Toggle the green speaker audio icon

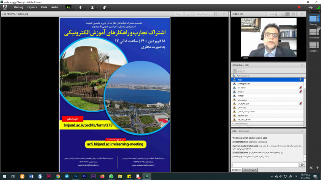(68, 7)
